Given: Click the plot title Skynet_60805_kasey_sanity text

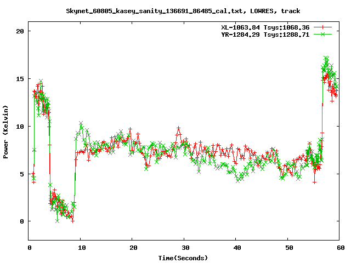Looking at the screenshot, I should (183, 11).
